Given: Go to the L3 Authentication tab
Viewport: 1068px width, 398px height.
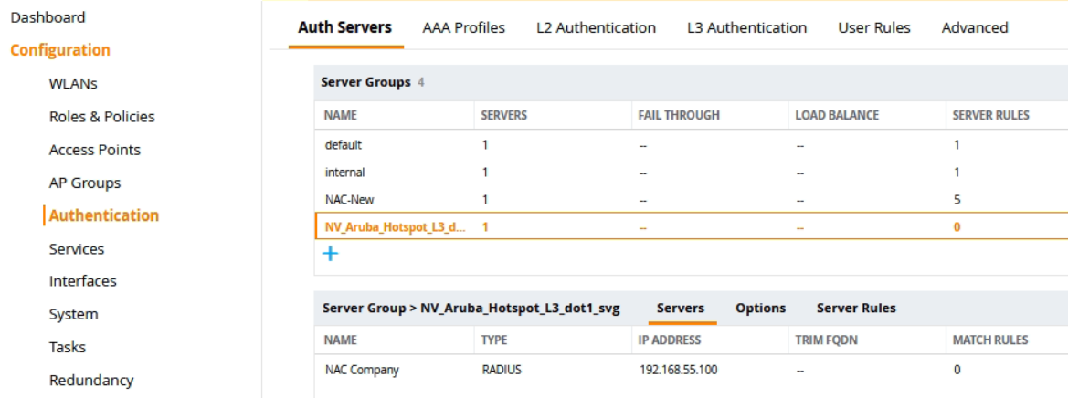Looking at the screenshot, I should coord(746,27).
